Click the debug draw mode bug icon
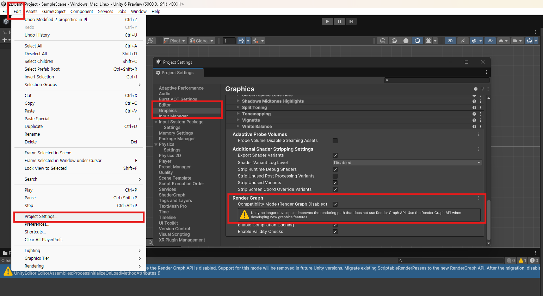543x296 pixels. (x=428, y=41)
